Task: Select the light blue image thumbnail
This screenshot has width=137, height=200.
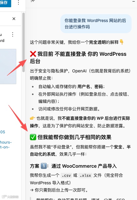Action: [8, 66]
